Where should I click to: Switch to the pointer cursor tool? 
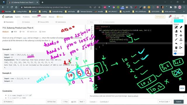click(181, 32)
